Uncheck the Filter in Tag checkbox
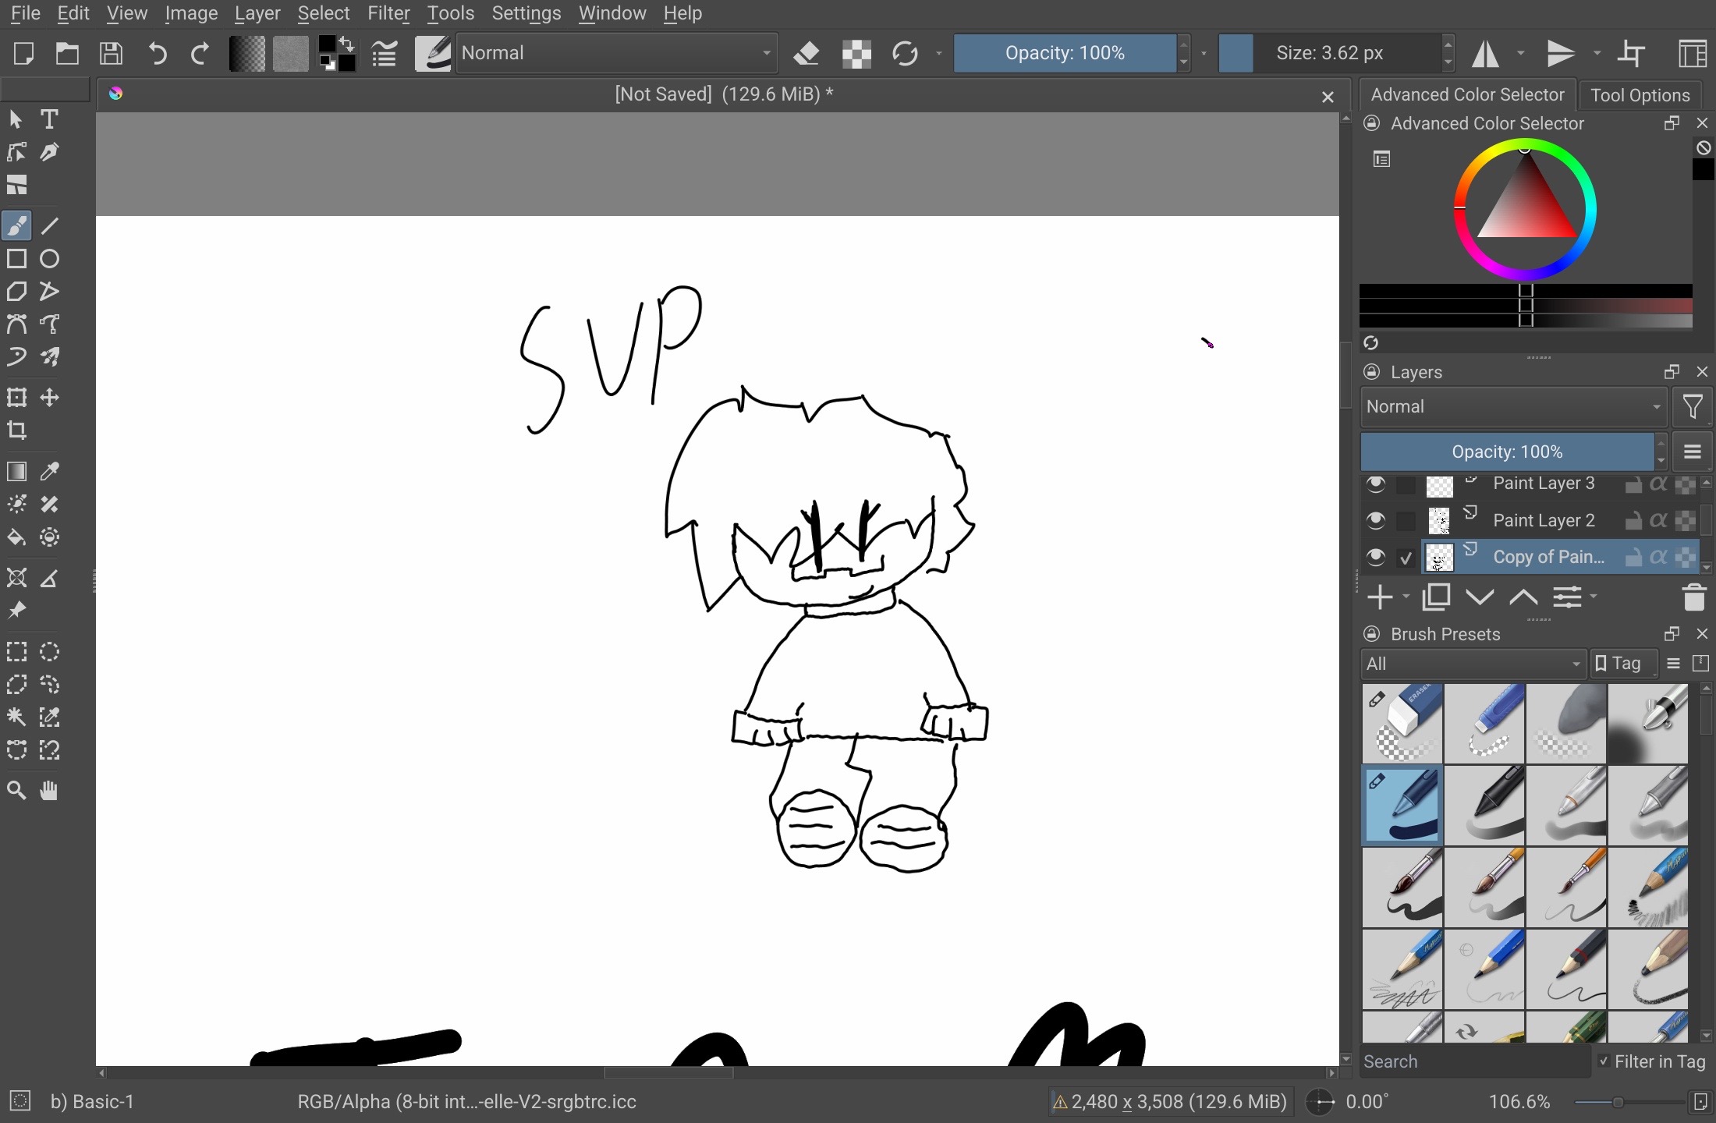The image size is (1716, 1123). click(x=1604, y=1061)
